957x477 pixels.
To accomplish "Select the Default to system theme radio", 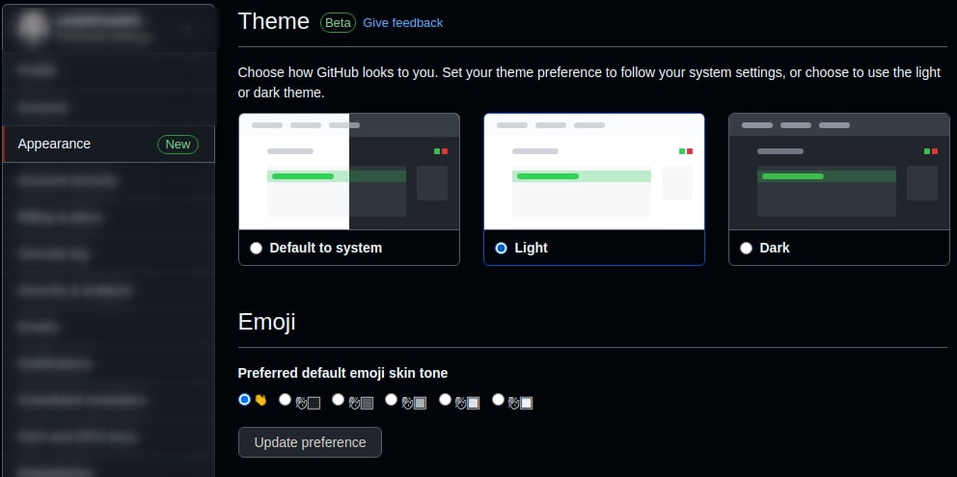I will [x=257, y=249].
